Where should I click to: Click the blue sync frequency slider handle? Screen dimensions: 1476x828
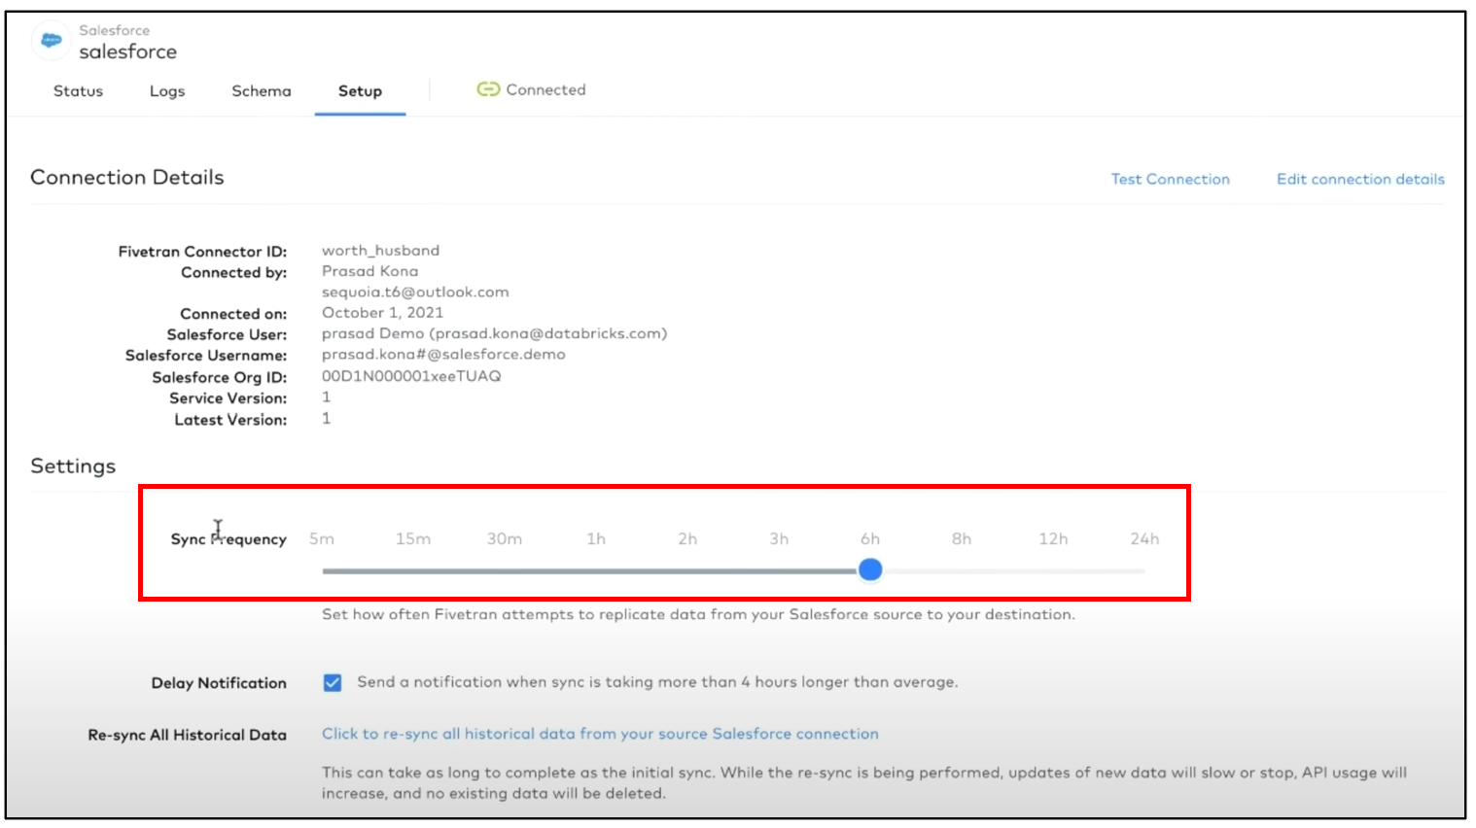click(x=870, y=569)
